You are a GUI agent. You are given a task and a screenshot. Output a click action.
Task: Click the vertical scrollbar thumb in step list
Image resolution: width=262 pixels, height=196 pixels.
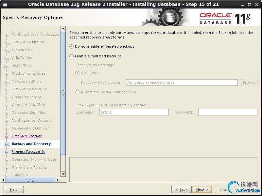coord(63,93)
